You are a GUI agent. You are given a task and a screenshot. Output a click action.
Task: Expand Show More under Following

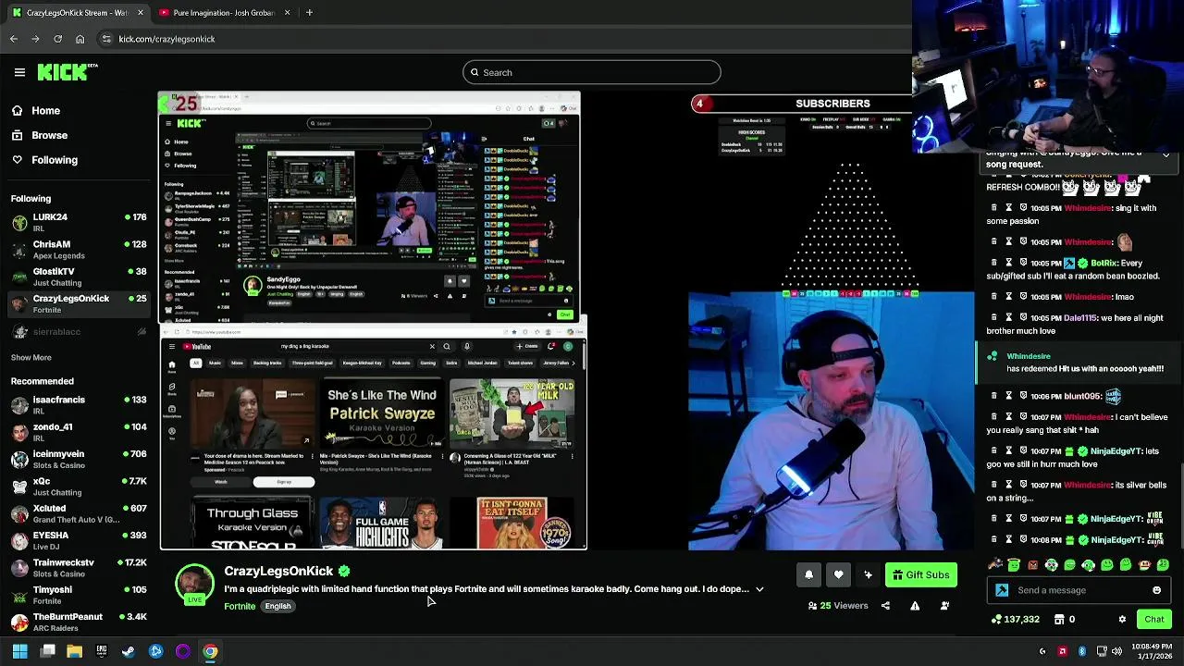[31, 357]
